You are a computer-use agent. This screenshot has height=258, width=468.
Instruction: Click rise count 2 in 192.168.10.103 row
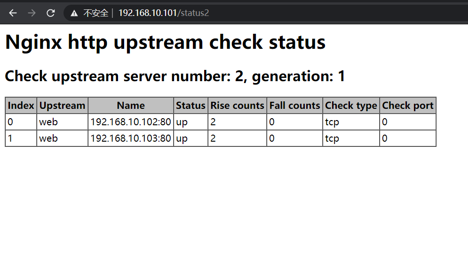click(237, 138)
